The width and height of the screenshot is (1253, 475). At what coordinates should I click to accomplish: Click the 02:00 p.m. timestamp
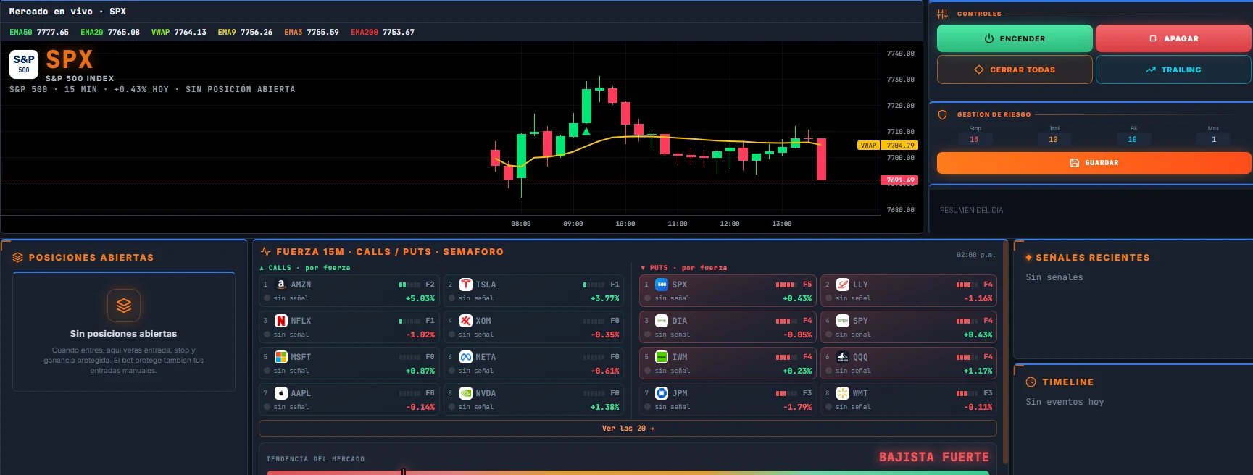coord(976,255)
